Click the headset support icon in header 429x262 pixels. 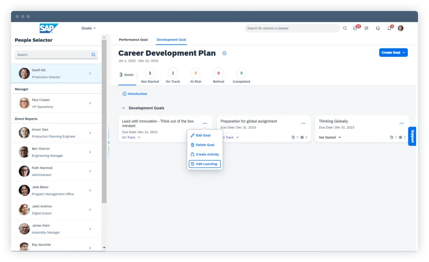378,28
